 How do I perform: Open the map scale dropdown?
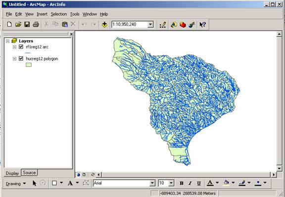(150, 24)
